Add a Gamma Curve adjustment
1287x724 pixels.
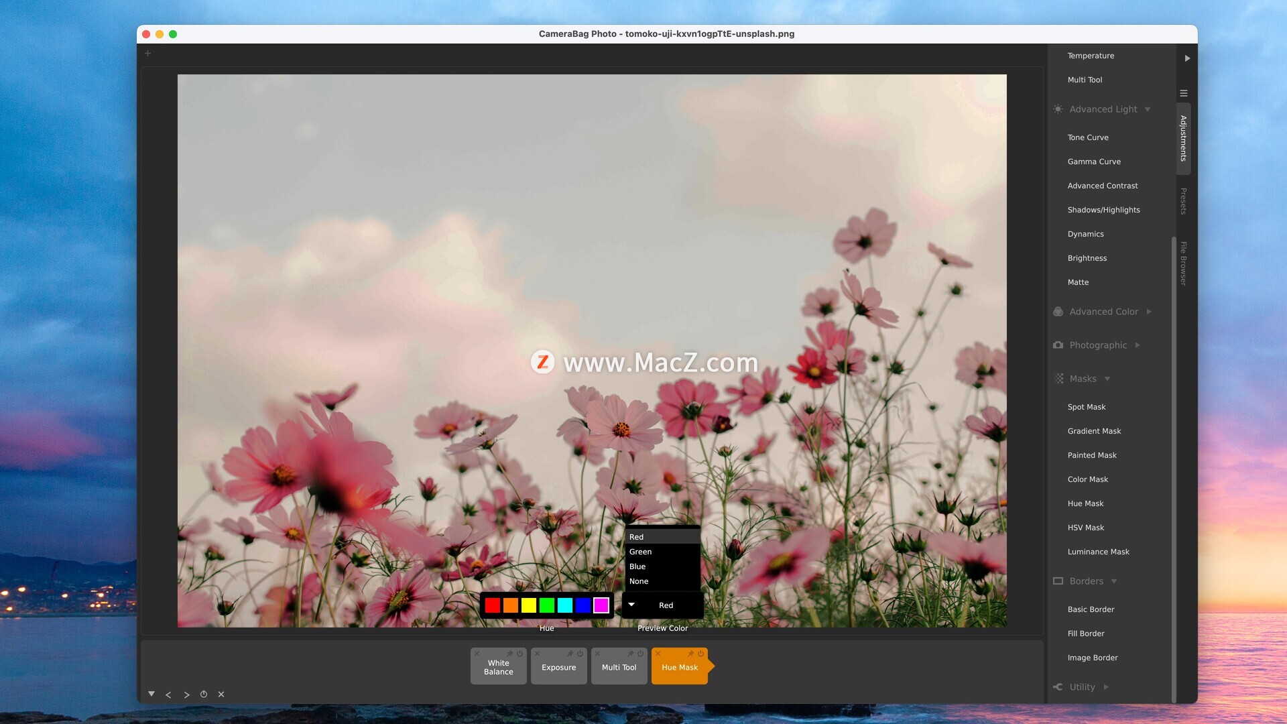point(1094,162)
